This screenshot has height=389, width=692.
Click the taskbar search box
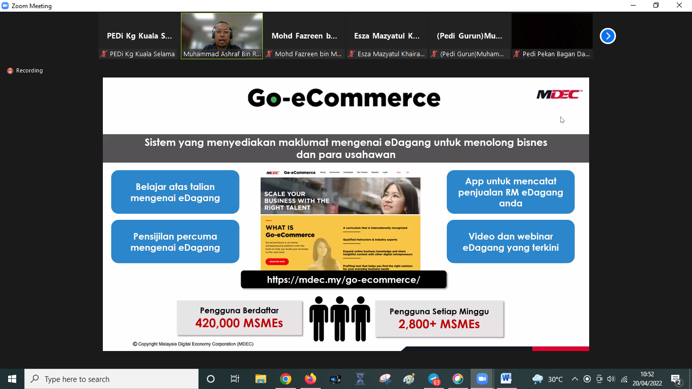111,379
